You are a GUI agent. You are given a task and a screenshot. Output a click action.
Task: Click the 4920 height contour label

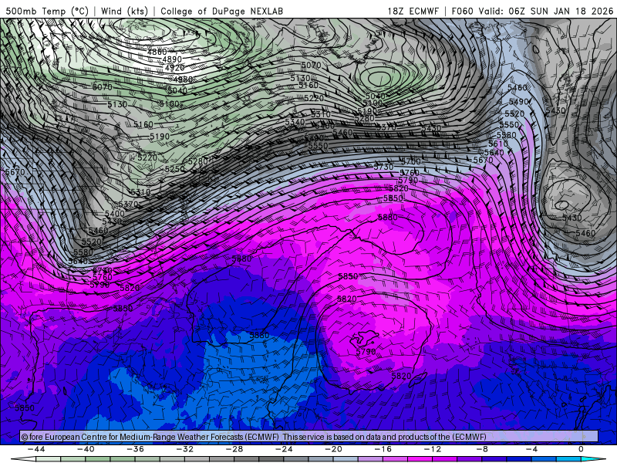175,67
